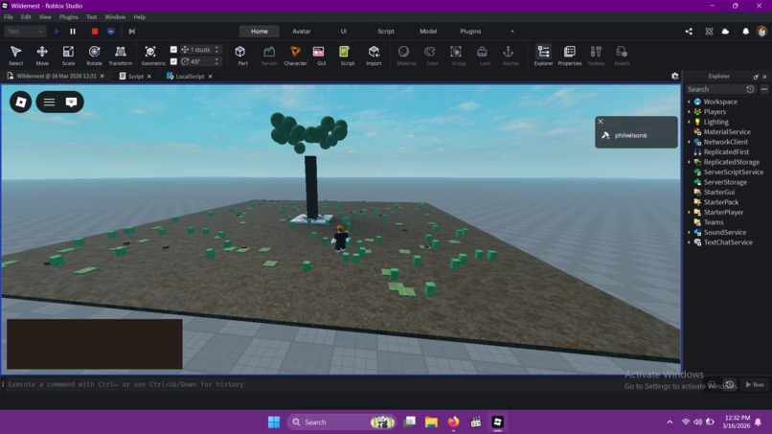Select the Select tool
772x434 pixels.
click(x=15, y=56)
